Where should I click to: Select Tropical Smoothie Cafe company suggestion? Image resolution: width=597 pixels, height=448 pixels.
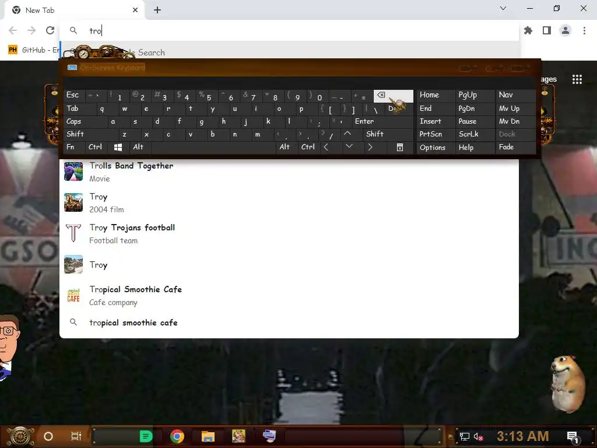click(289, 296)
